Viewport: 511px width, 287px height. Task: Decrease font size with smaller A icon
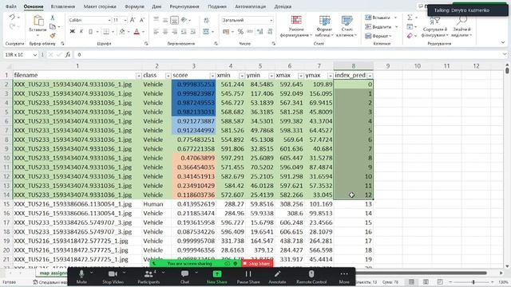coord(142,20)
